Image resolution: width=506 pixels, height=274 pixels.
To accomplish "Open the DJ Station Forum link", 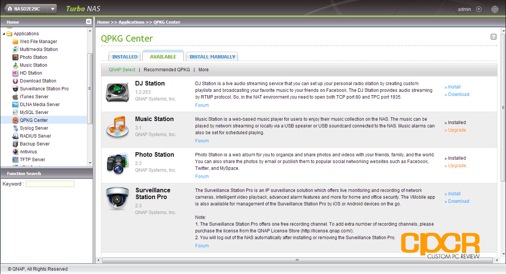I will 202,105.
